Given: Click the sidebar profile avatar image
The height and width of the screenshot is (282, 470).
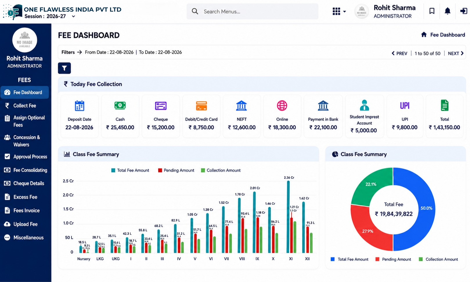Looking at the screenshot, I should tap(25, 40).
